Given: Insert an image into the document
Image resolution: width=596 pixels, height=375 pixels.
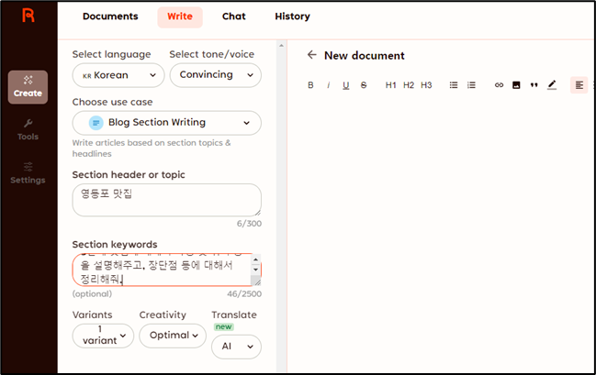Looking at the screenshot, I should click(x=516, y=85).
